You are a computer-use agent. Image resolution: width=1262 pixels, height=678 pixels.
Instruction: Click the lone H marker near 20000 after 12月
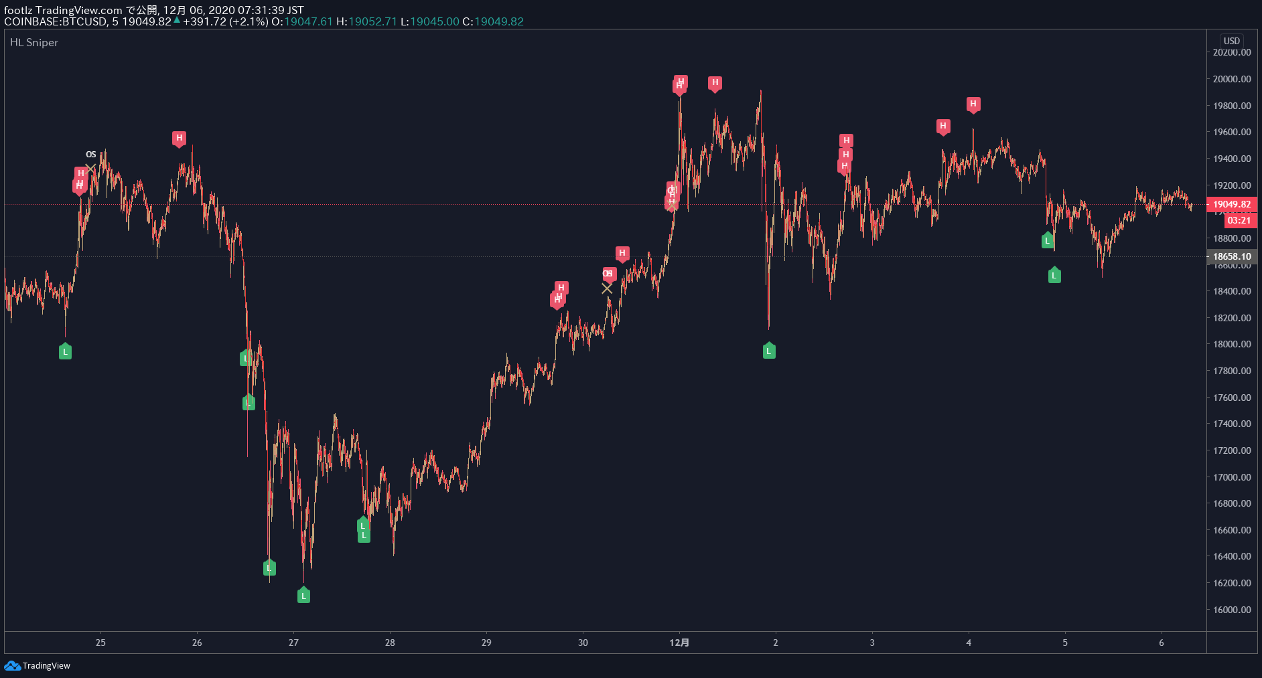coord(715,84)
